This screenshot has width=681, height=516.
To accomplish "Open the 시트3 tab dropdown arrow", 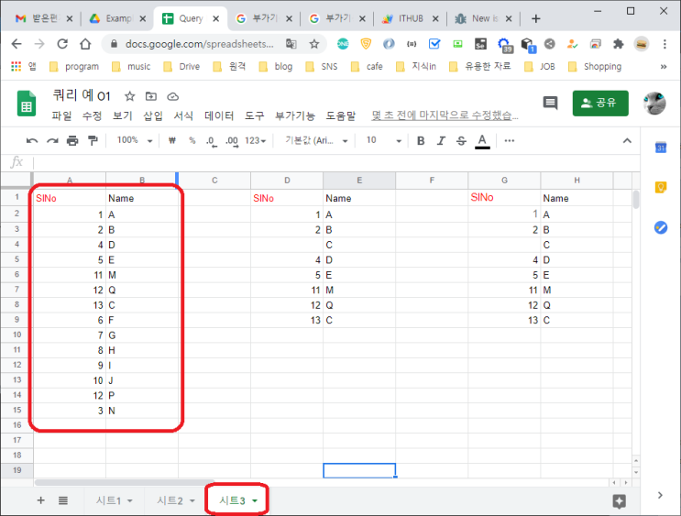I will pyautogui.click(x=255, y=501).
